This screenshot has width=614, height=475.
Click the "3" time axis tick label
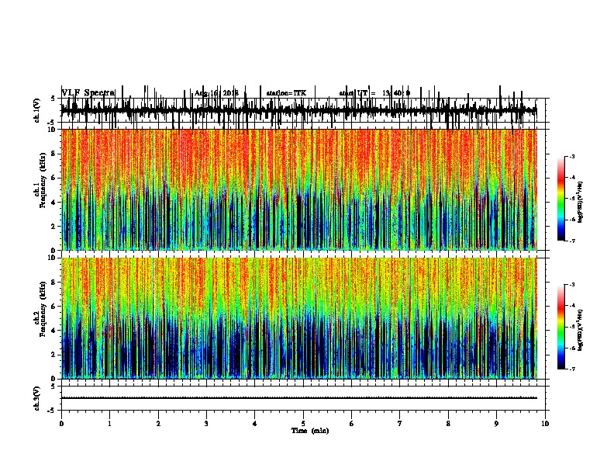[x=206, y=423]
